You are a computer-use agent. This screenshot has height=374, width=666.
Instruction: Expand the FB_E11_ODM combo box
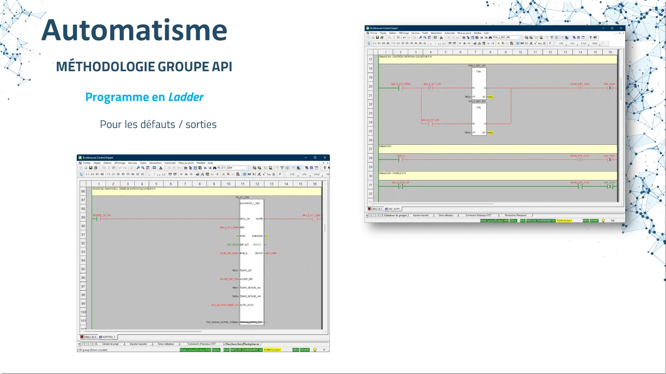tap(246, 168)
